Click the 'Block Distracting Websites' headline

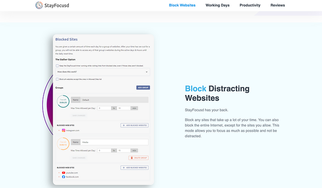click(x=217, y=93)
